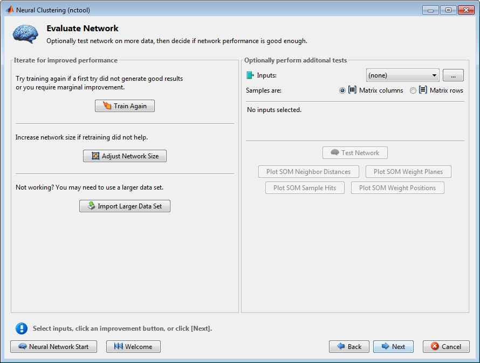Click the Test Network button
Viewport: 480px width, 363px height.
(x=355, y=152)
